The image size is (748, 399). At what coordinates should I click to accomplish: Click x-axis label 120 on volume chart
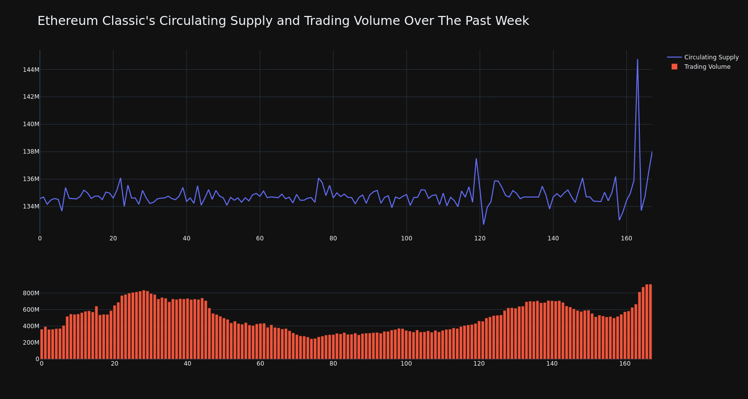pos(479,364)
